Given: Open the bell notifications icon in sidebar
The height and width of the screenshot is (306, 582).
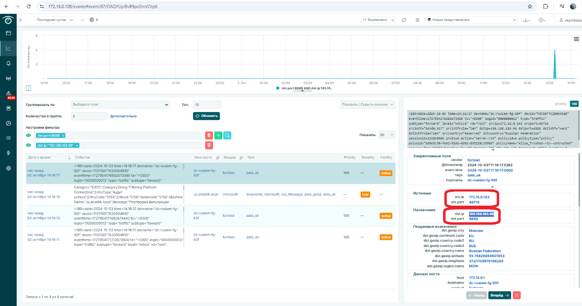Looking at the screenshot, I should tap(8, 63).
